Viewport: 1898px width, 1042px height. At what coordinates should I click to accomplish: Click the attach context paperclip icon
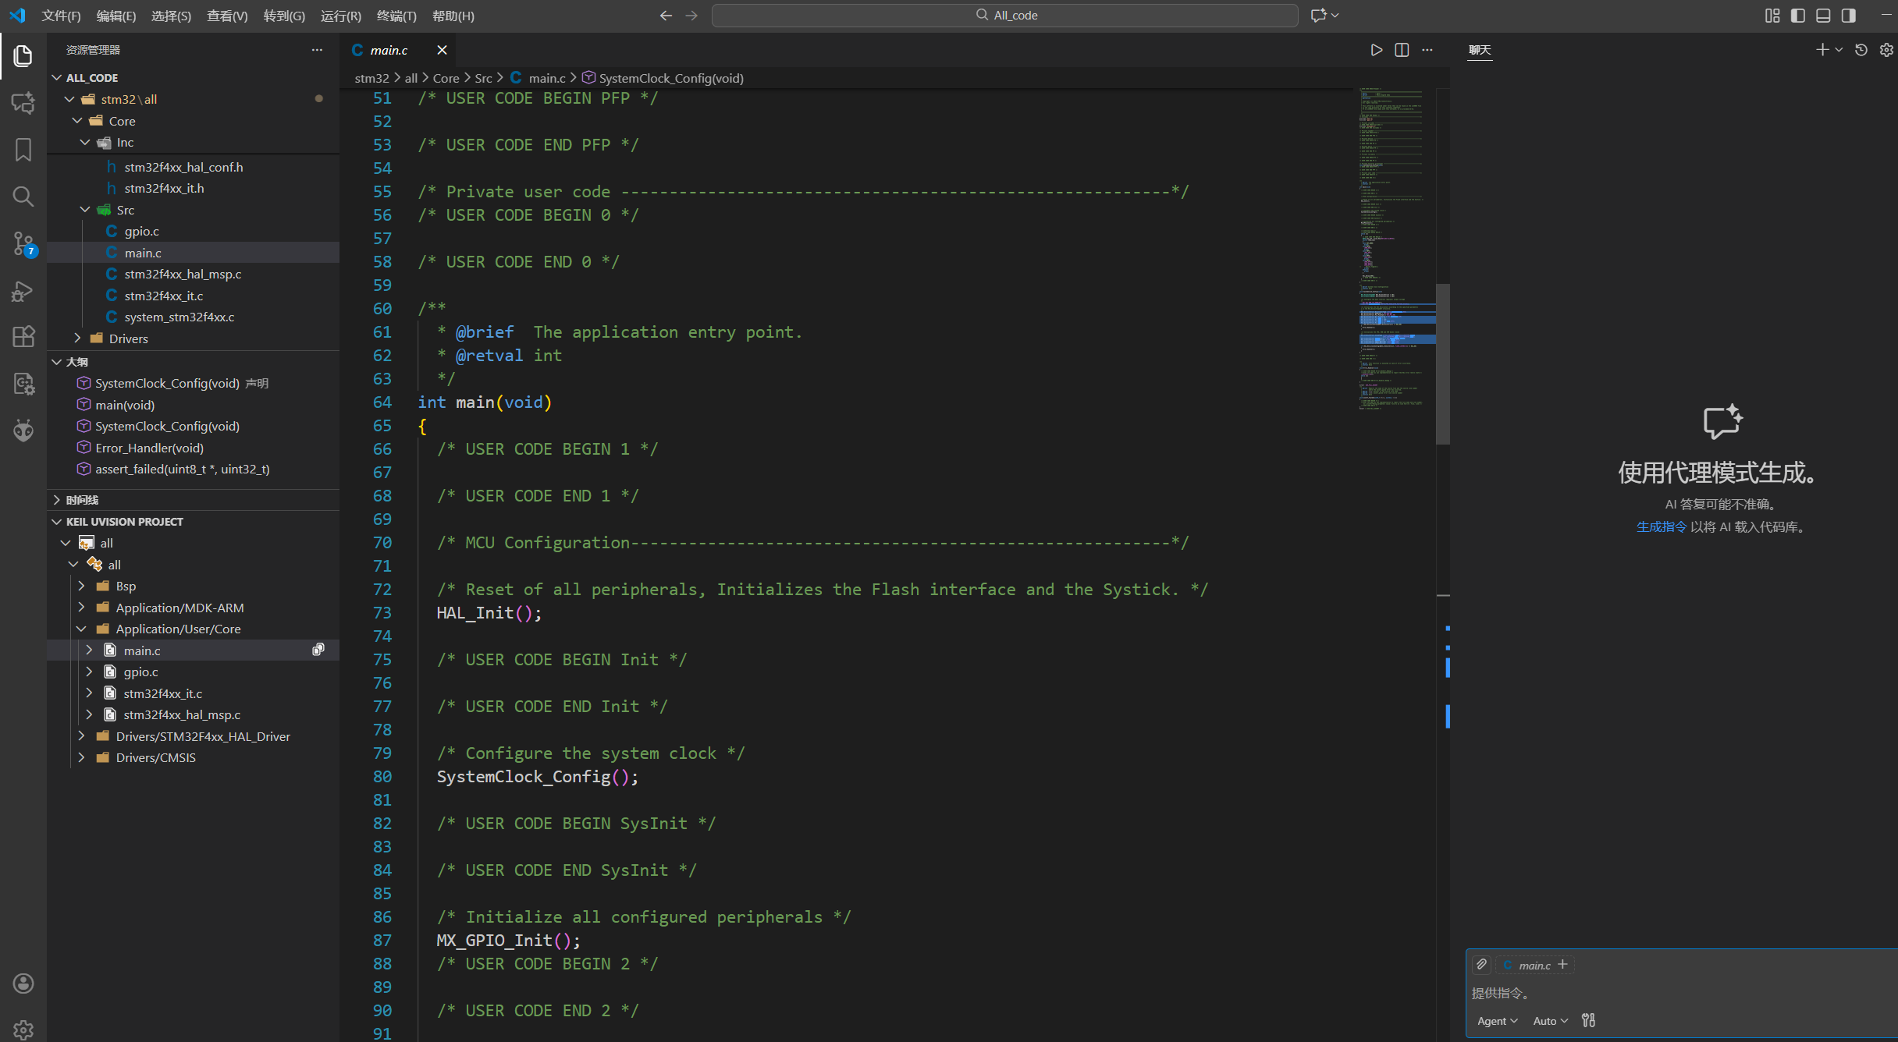point(1481,965)
